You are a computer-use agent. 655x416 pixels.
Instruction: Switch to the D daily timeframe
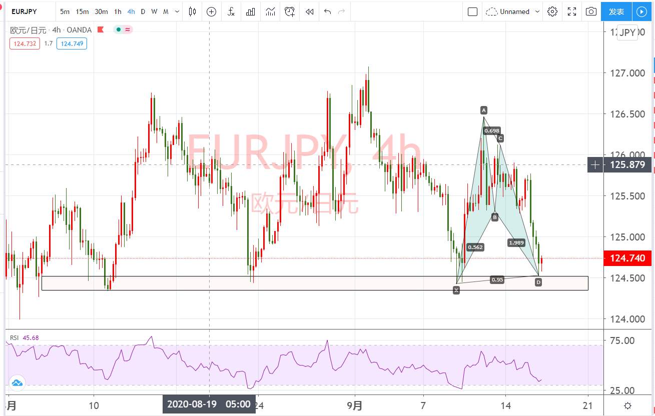[x=143, y=11]
